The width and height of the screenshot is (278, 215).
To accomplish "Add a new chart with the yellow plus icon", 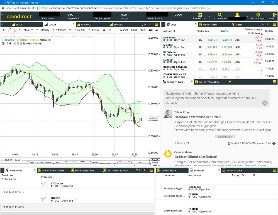I will point(150,24).
